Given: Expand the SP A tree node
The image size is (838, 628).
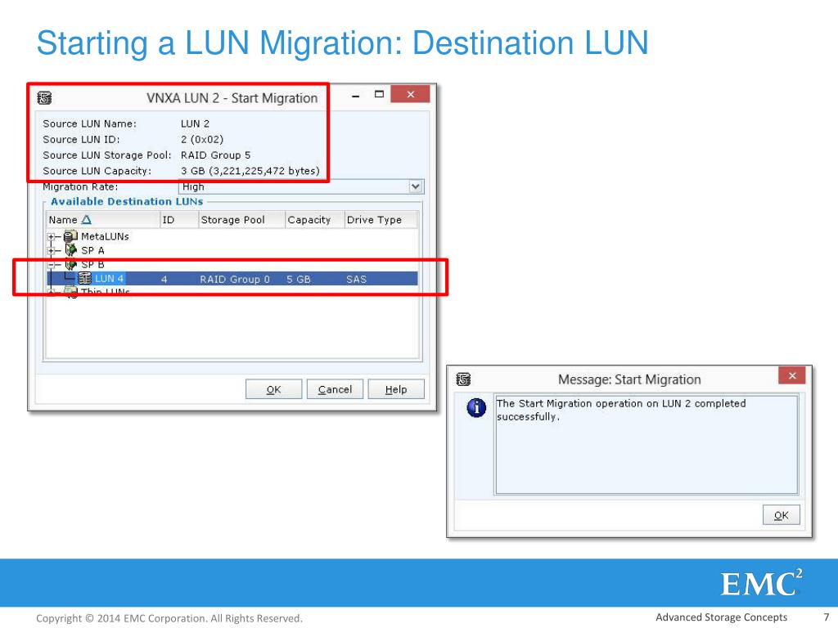Looking at the screenshot, I should tap(52, 250).
